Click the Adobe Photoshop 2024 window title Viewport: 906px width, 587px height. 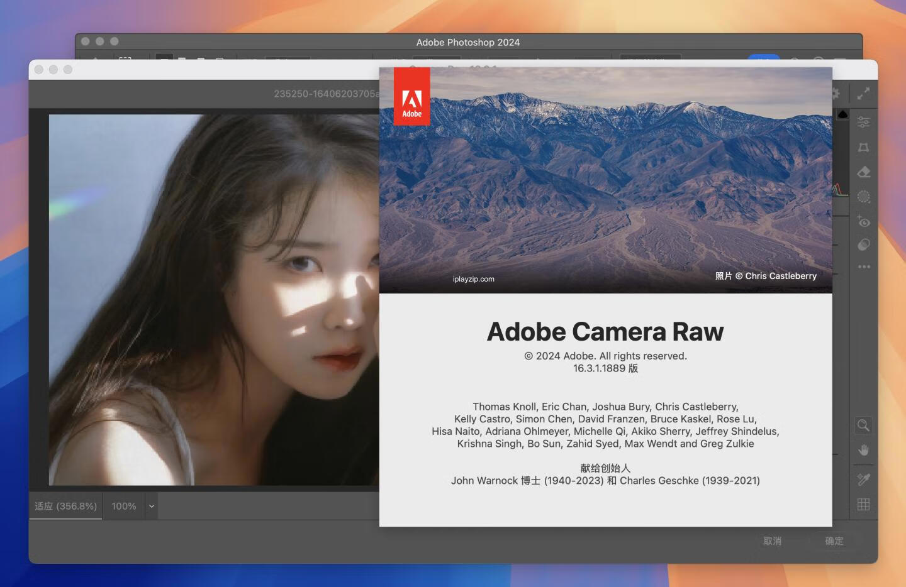468,42
